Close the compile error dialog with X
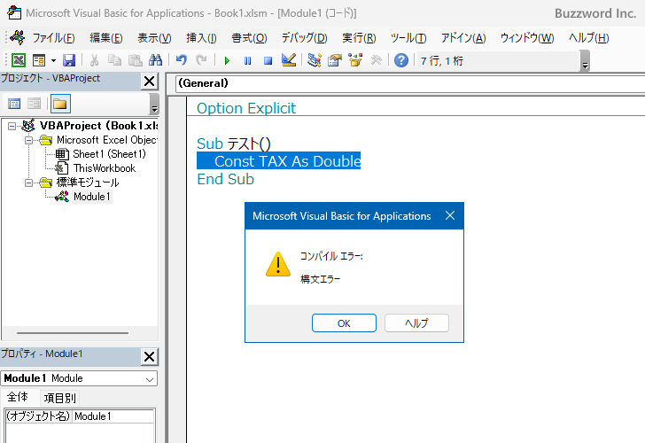 pyautogui.click(x=450, y=215)
